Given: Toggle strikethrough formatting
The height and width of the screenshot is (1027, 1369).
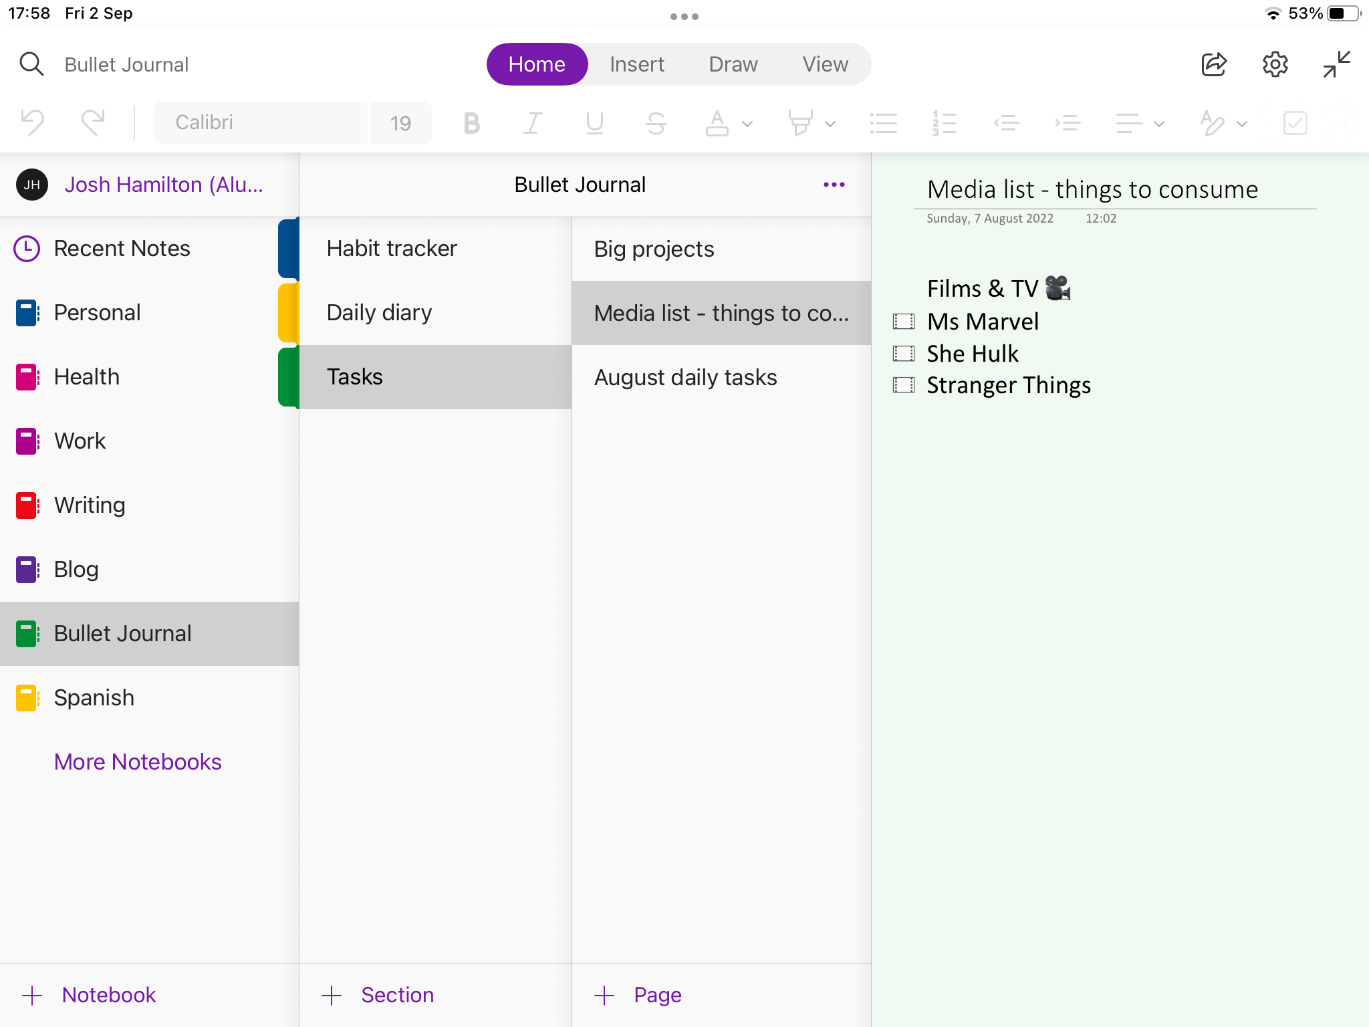Looking at the screenshot, I should (x=656, y=123).
